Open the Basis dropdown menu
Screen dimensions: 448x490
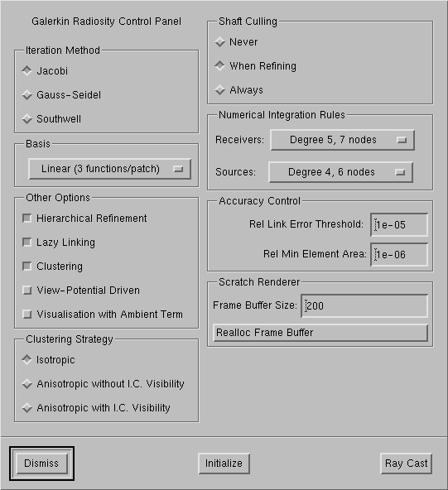[x=110, y=169]
